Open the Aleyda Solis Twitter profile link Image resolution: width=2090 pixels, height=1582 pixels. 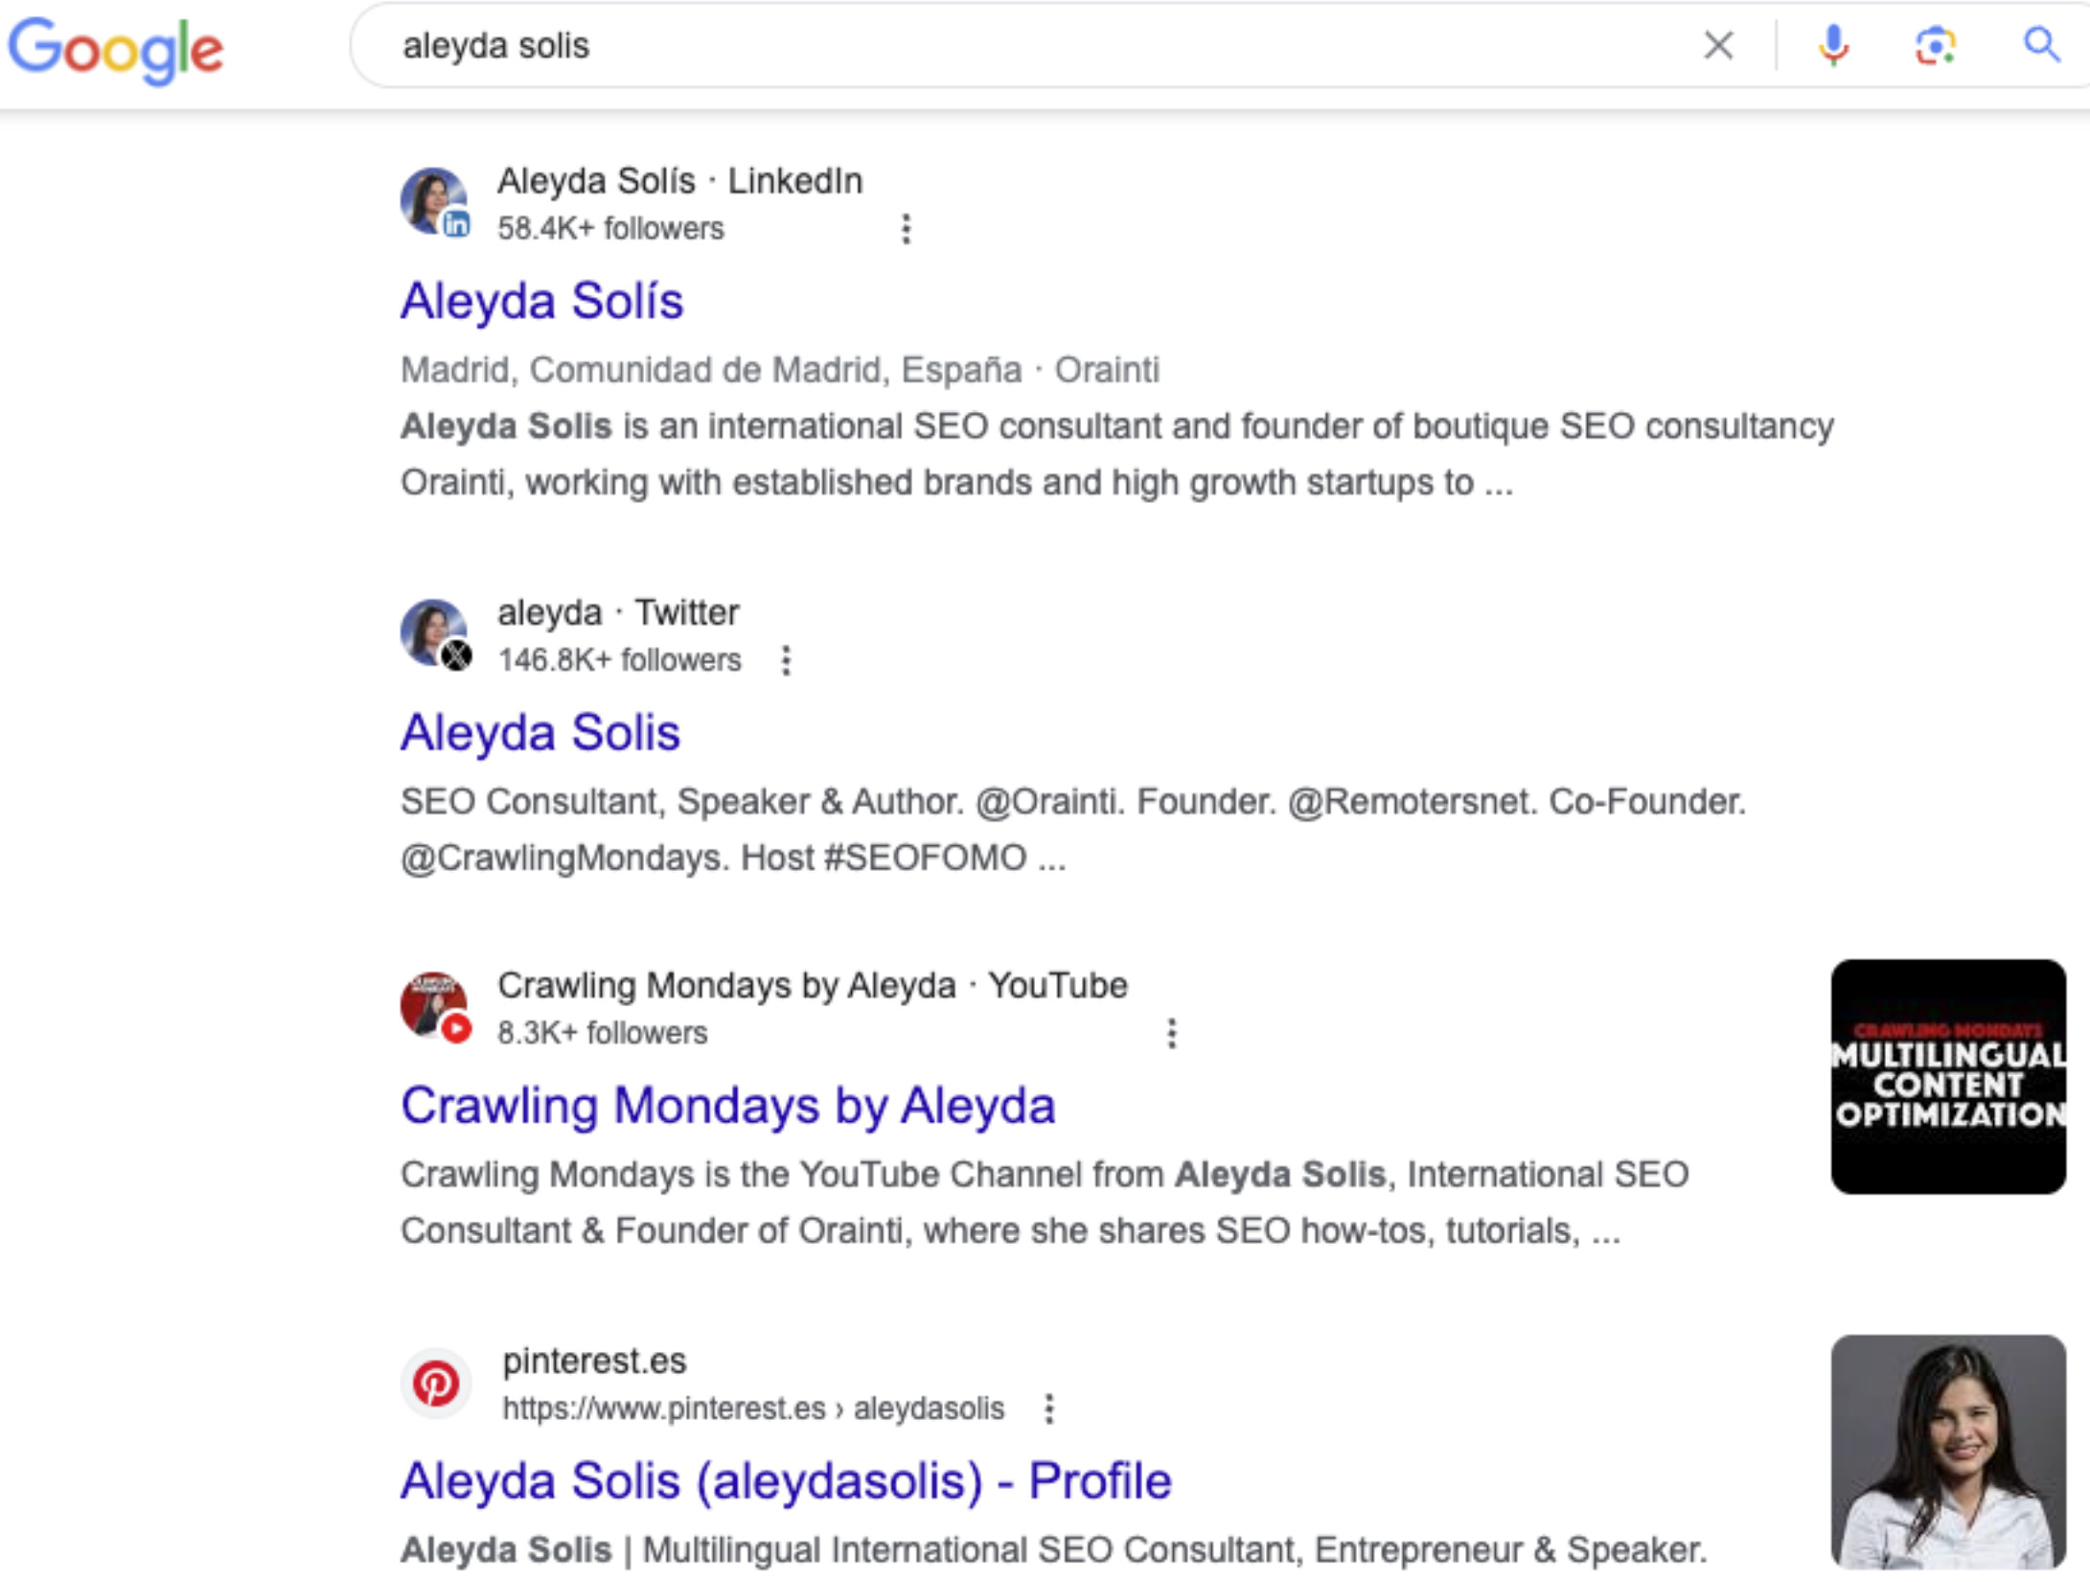541,732
